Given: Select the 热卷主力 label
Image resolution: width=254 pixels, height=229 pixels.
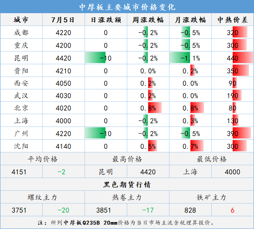Looking at the screenshot, I should 127,197.
